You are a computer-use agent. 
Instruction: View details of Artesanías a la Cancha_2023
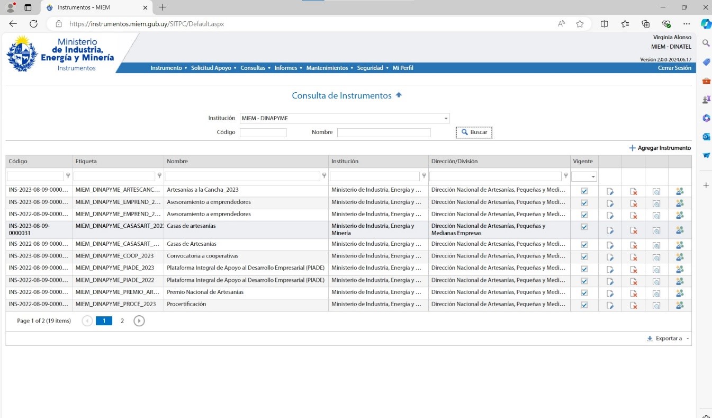(x=656, y=191)
